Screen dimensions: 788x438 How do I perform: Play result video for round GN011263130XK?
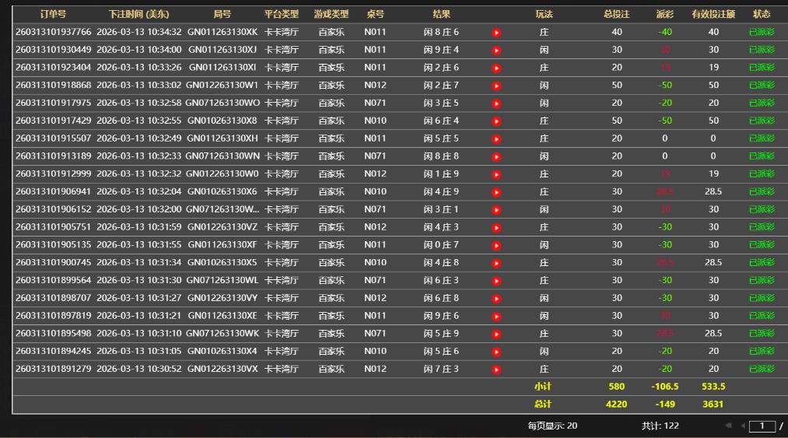tap(496, 33)
